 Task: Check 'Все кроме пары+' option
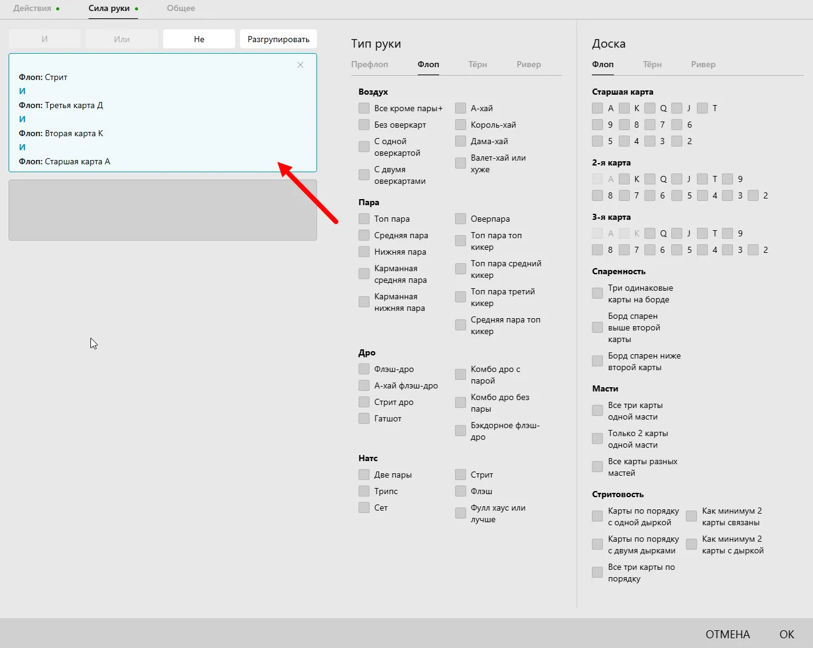(x=364, y=108)
